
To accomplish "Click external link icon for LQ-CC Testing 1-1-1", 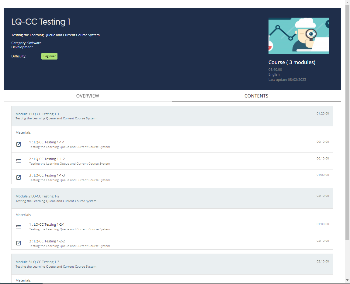I will tap(19, 144).
